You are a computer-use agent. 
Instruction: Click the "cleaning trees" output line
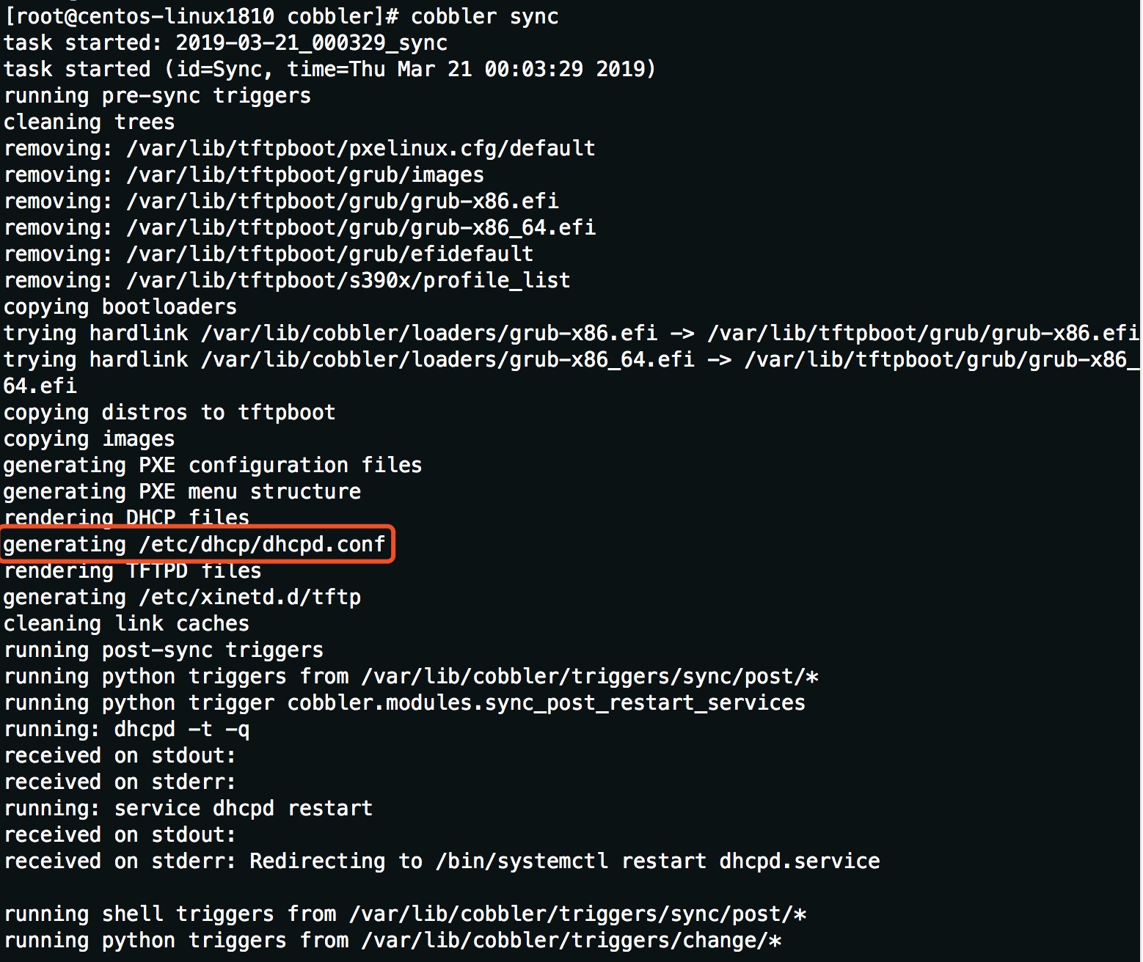click(89, 122)
